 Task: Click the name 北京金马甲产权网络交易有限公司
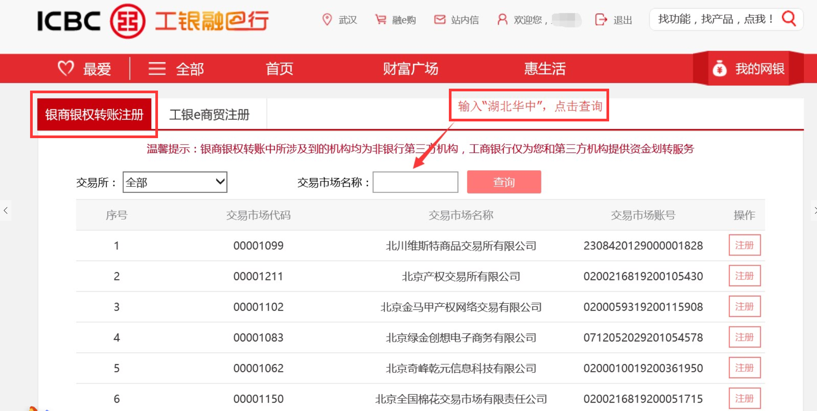pyautogui.click(x=461, y=307)
